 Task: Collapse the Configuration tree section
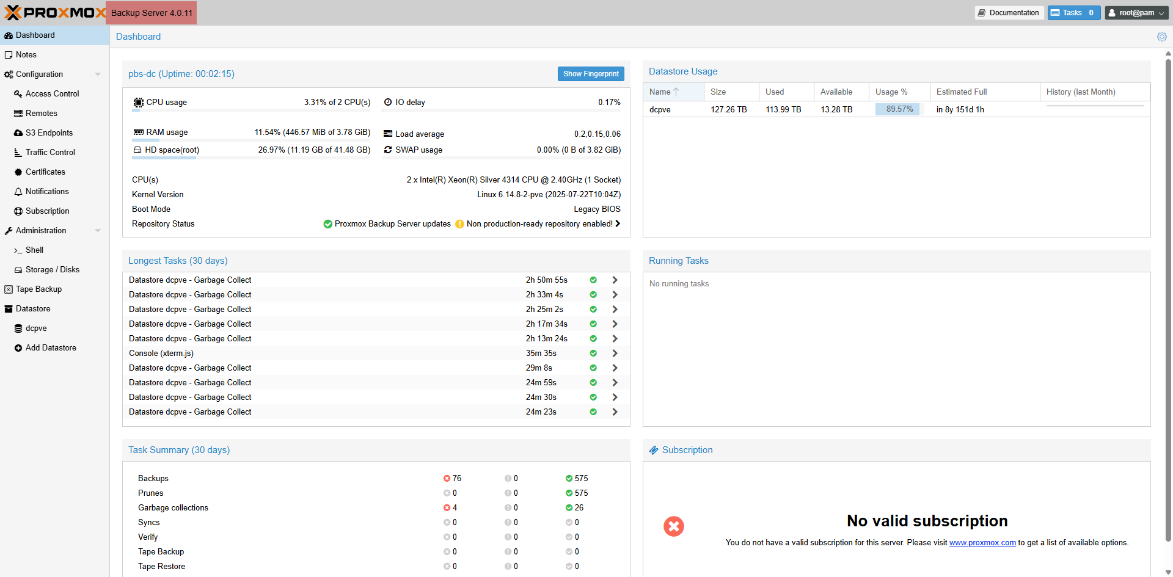click(x=98, y=74)
